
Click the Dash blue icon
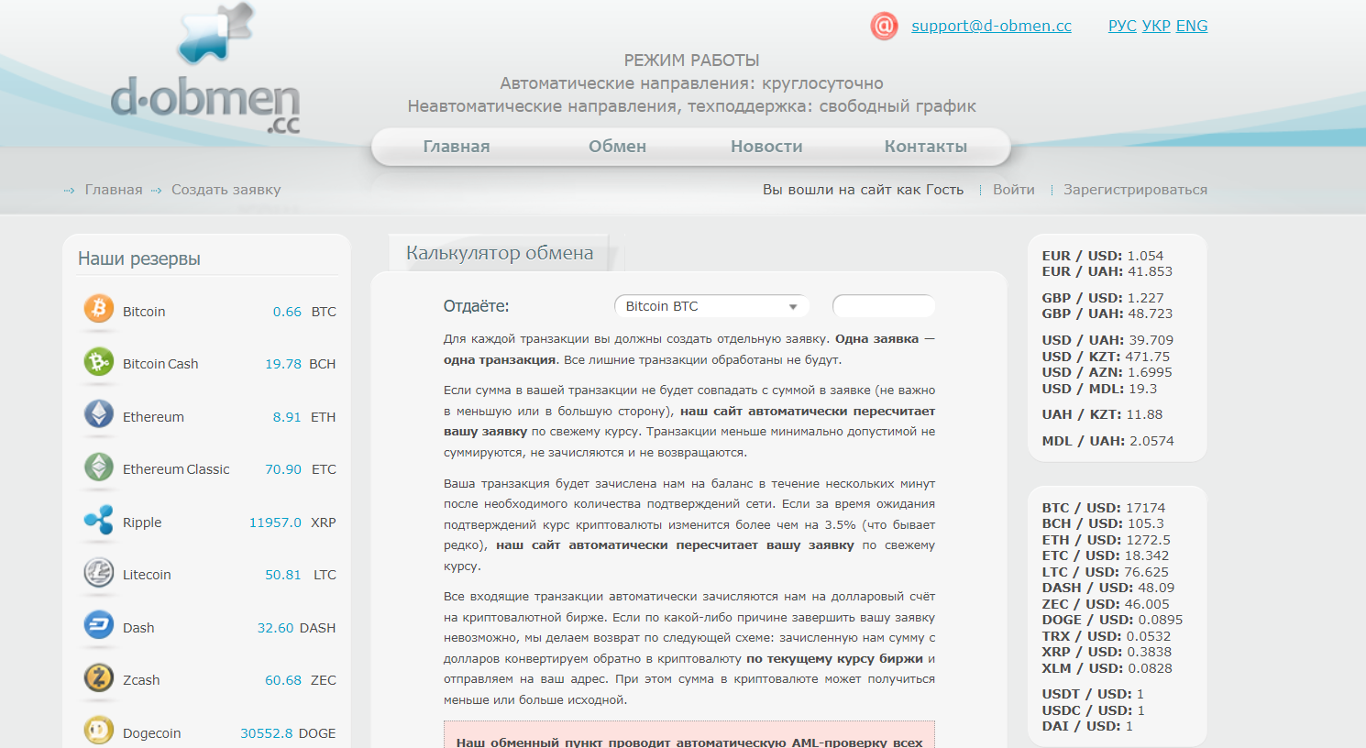click(99, 625)
